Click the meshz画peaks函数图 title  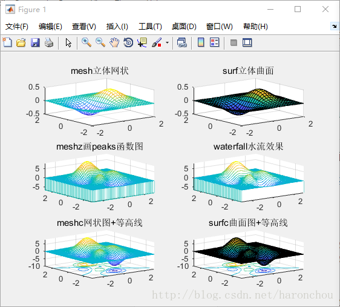(100, 147)
